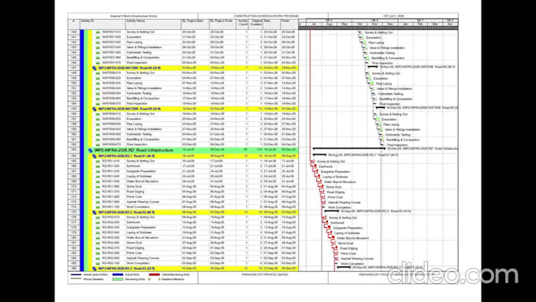This screenshot has height=302, width=536.
Task: Click activity icon on row 185 Work Completion
Action: click(98, 263)
